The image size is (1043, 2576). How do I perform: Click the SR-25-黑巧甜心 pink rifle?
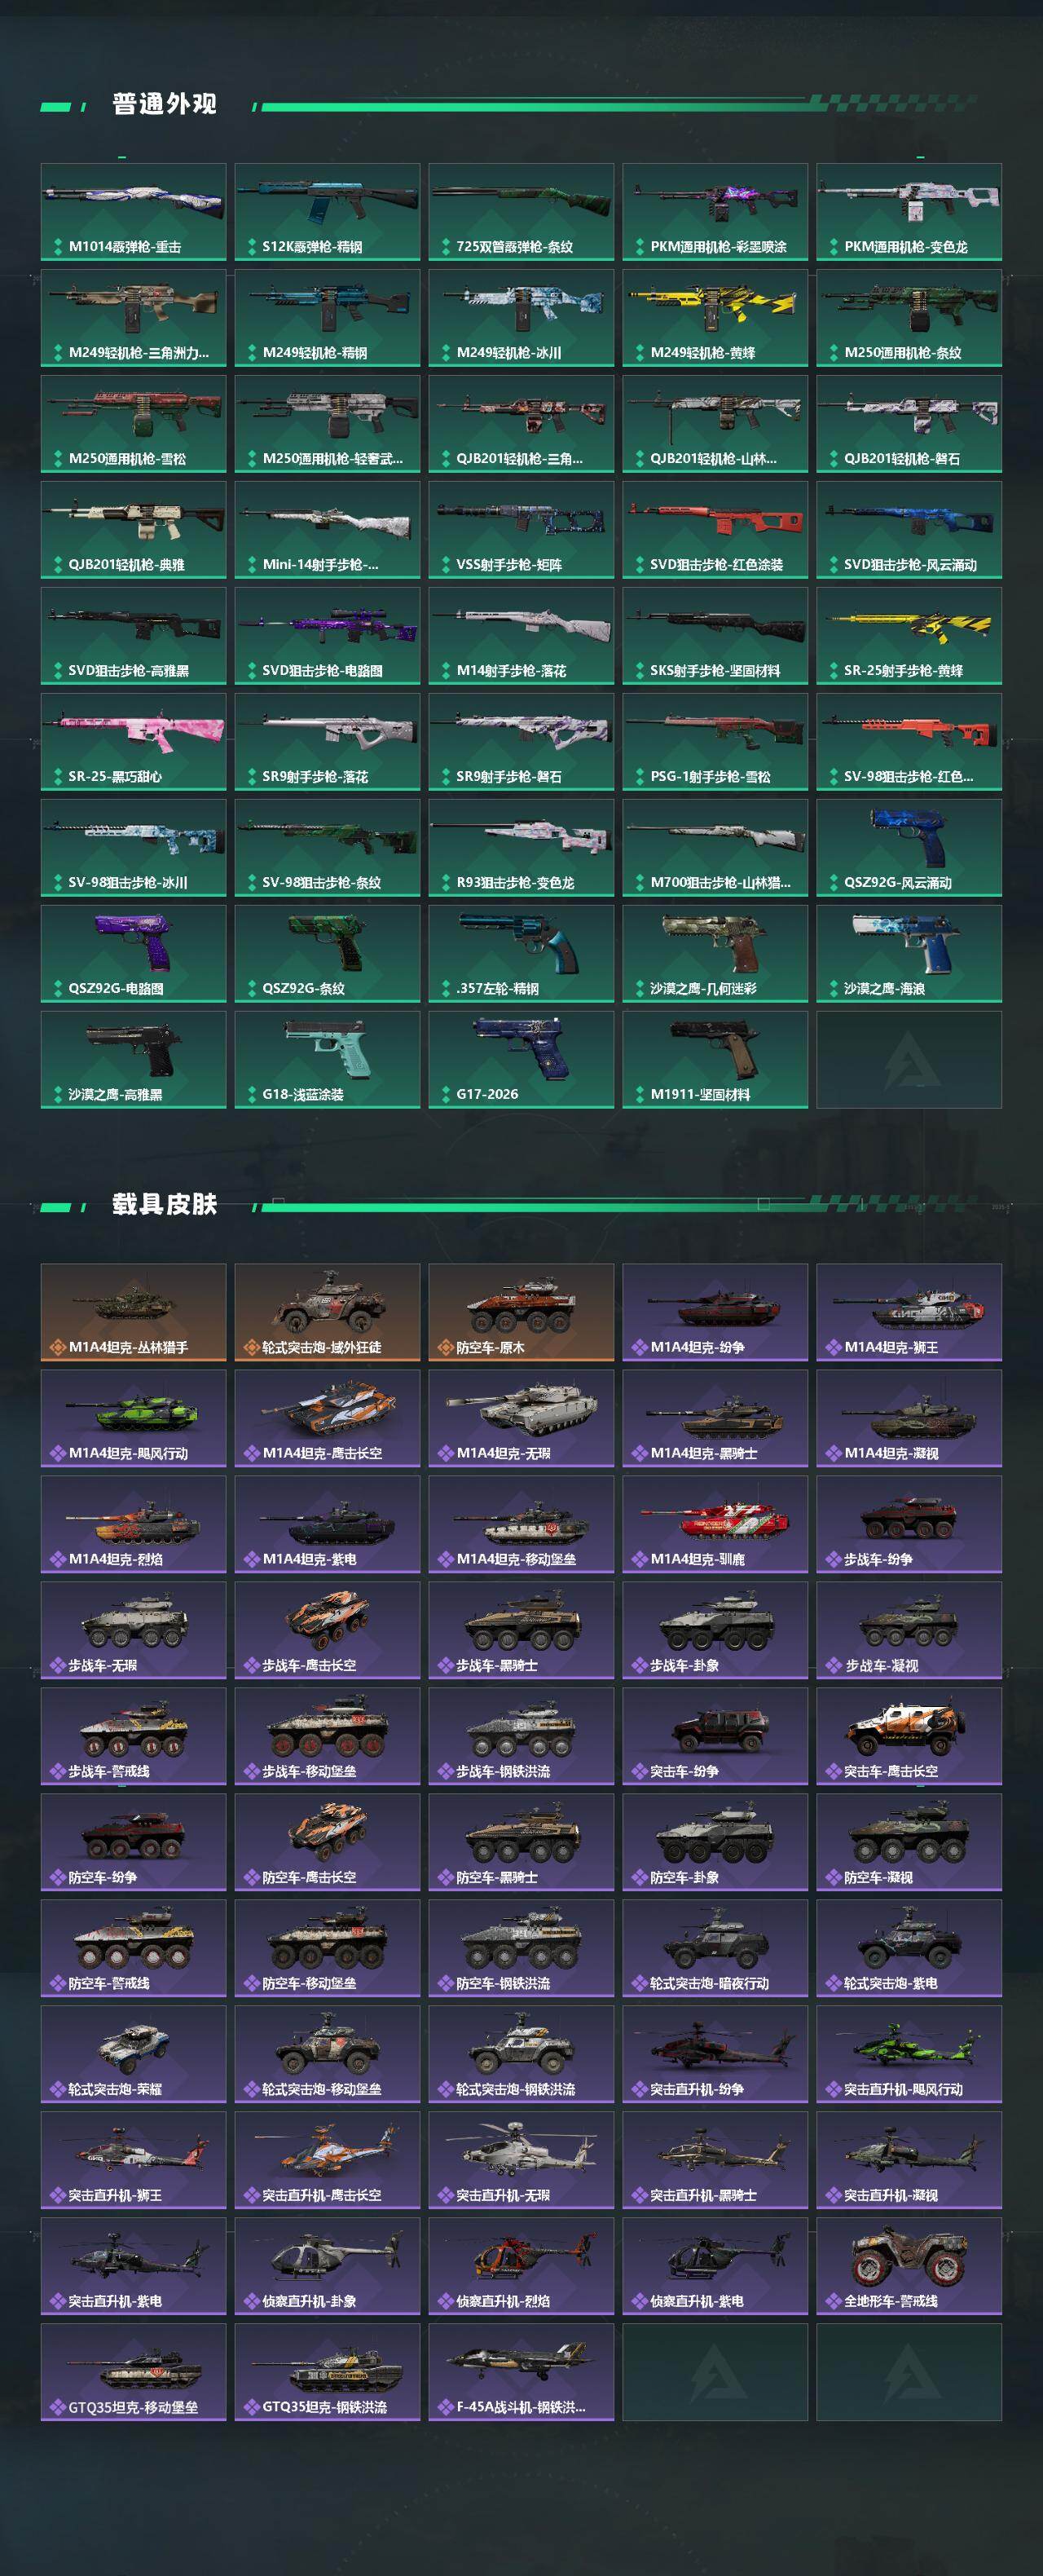point(133,742)
